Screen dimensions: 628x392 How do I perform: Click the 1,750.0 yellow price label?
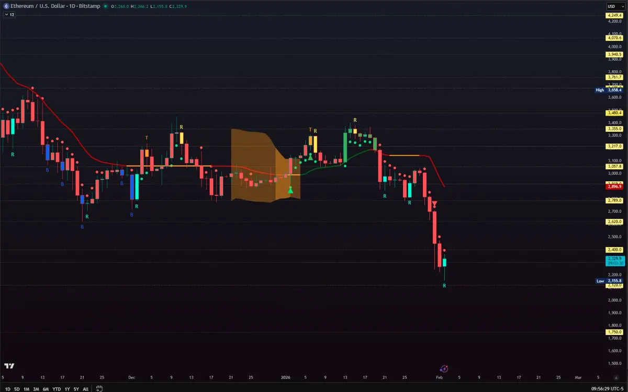click(614, 332)
